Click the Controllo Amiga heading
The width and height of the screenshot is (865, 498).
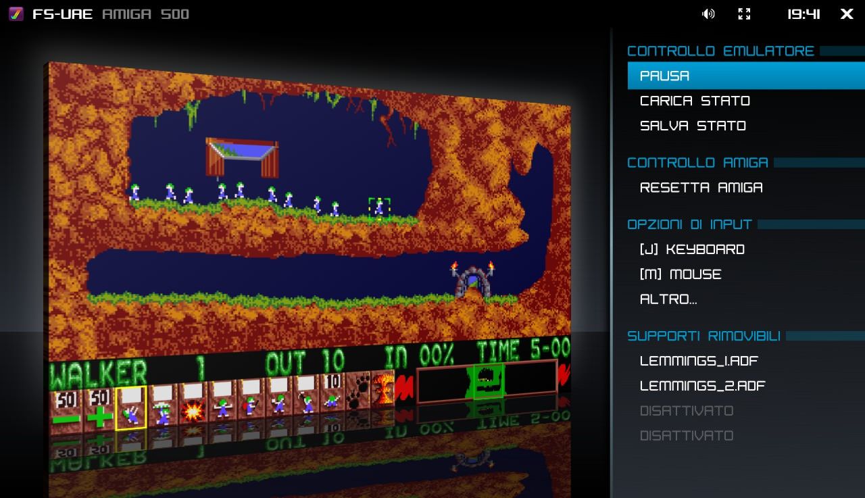[x=697, y=162]
